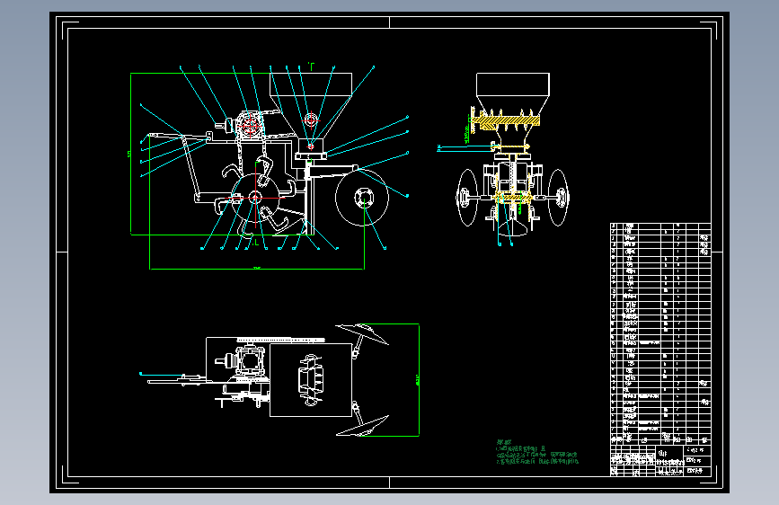The width and height of the screenshot is (779, 505).
Task: Select the red gear circle in side view
Action: tap(250, 126)
